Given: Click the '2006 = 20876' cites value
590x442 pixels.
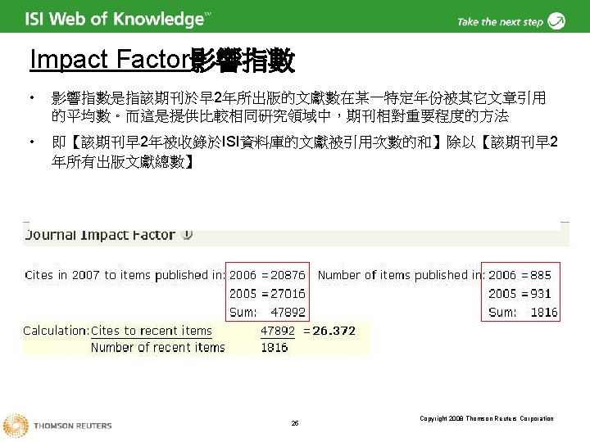Looking at the screenshot, I should [267, 275].
